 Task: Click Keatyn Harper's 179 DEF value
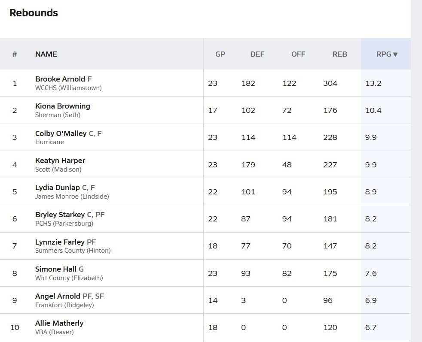pos(248,165)
